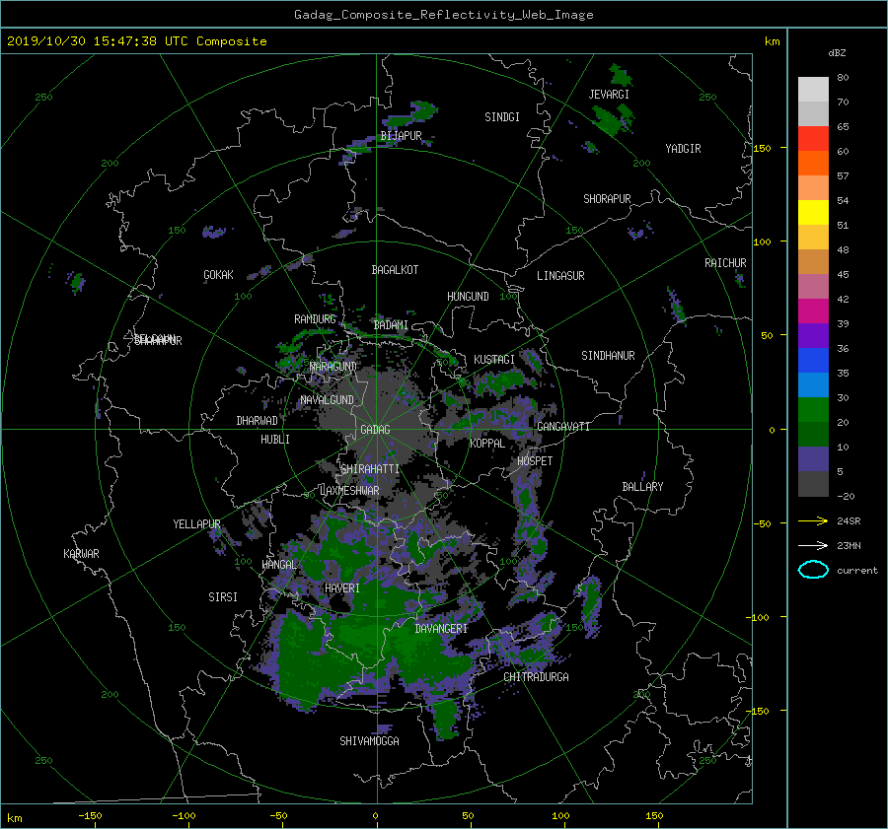The image size is (888, 829).
Task: Click the SINDGI city label
Action: (502, 117)
